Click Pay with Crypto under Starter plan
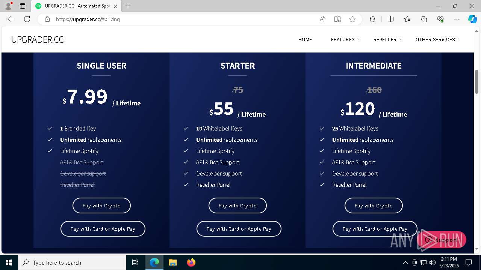481x270 pixels. (237, 205)
